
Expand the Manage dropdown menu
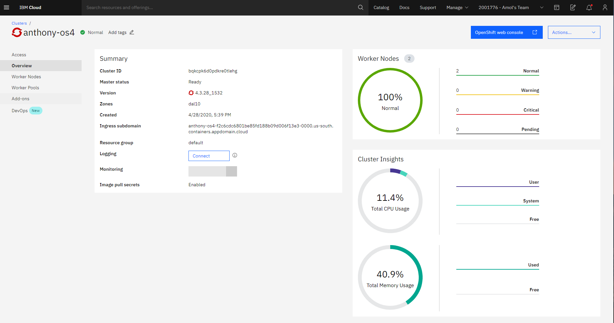[x=457, y=7]
